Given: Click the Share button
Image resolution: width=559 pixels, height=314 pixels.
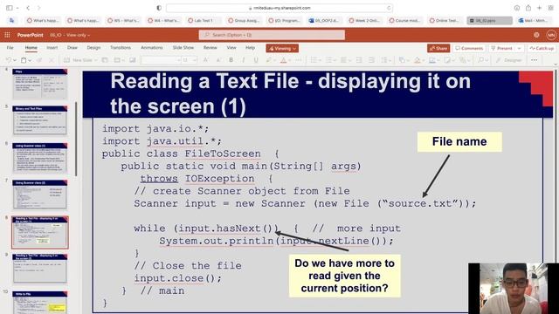Looking at the screenshot, I should 438,49.
